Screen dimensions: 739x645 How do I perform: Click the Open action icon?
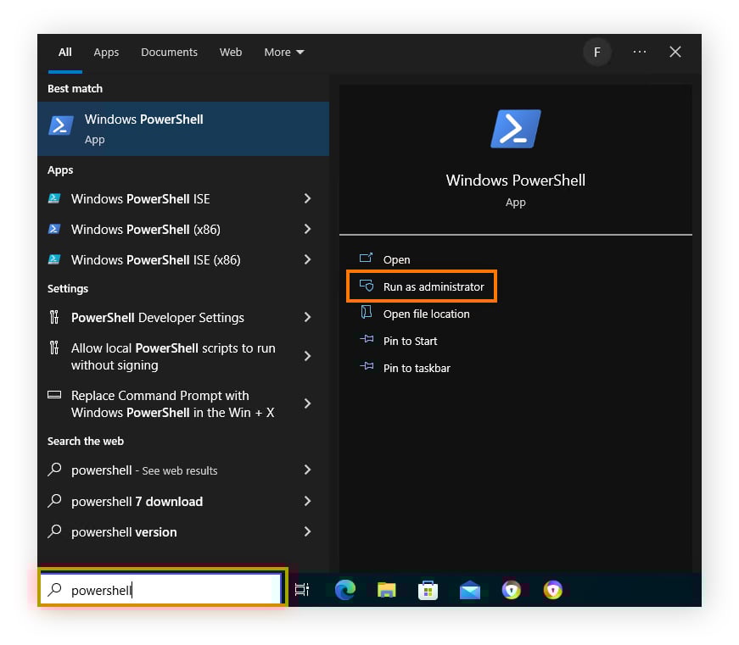coord(367,258)
